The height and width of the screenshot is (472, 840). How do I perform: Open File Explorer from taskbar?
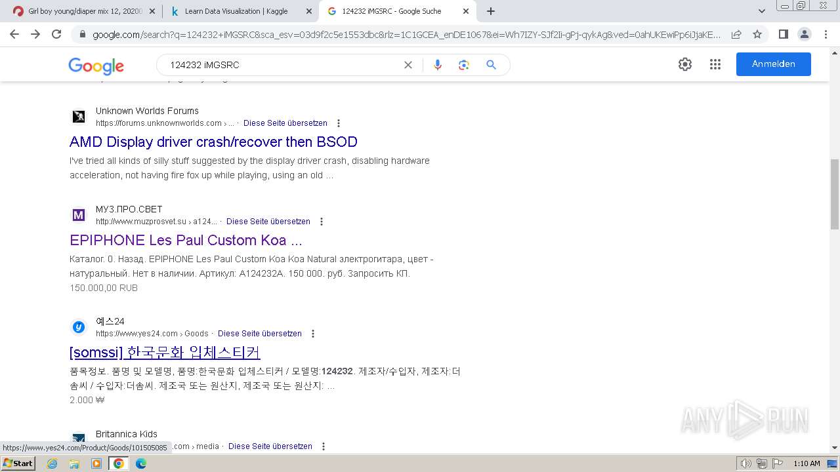[74, 463]
